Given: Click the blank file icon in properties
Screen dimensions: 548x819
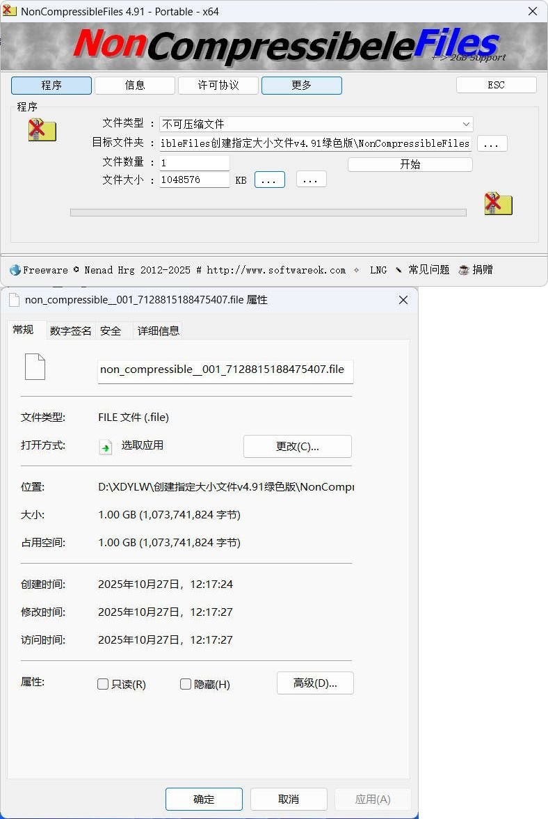Looking at the screenshot, I should (x=35, y=367).
